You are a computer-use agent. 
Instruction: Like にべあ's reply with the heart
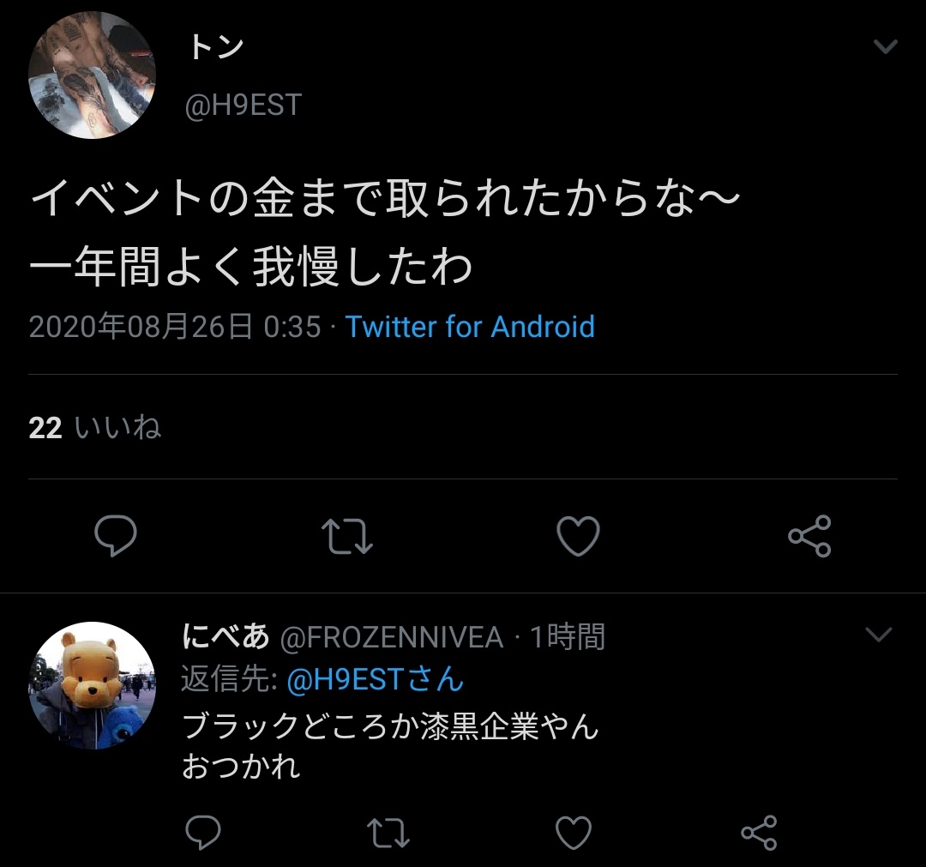574,832
